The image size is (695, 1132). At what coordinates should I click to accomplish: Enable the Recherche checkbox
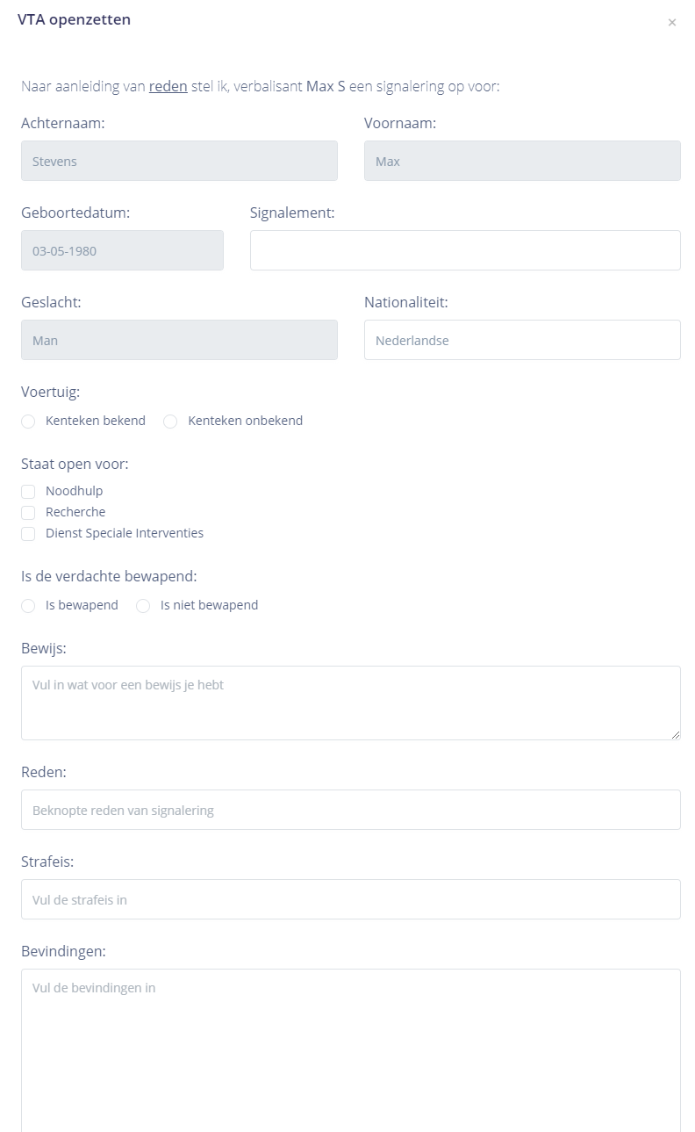click(28, 513)
